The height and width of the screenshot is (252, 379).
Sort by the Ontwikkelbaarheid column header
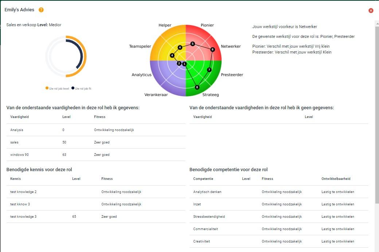tap(336, 179)
